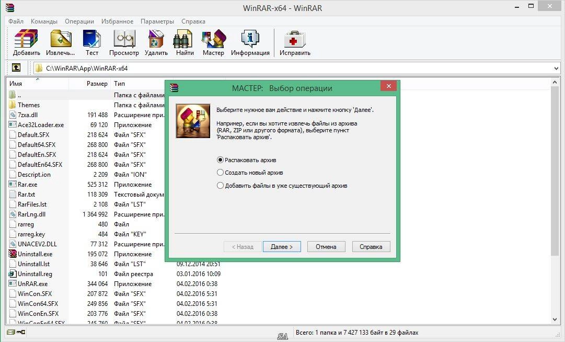Select the DefaultEn64.SFX file name
Screen dimensions: 565x342
click(x=40, y=164)
